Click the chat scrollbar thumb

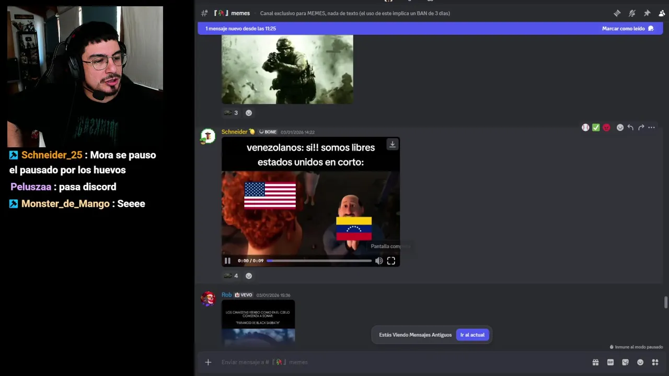pyautogui.click(x=666, y=302)
